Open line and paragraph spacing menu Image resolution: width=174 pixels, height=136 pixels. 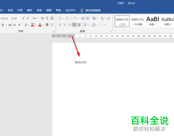[86, 25]
